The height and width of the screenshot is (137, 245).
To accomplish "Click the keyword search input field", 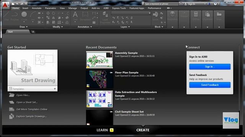I will [161, 4].
